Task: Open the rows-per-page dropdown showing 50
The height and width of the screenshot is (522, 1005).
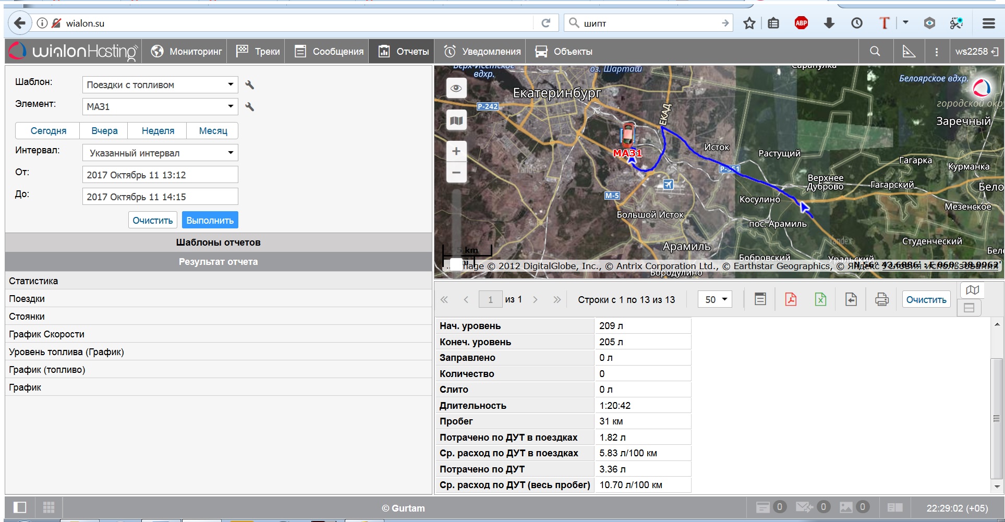Action: point(715,299)
